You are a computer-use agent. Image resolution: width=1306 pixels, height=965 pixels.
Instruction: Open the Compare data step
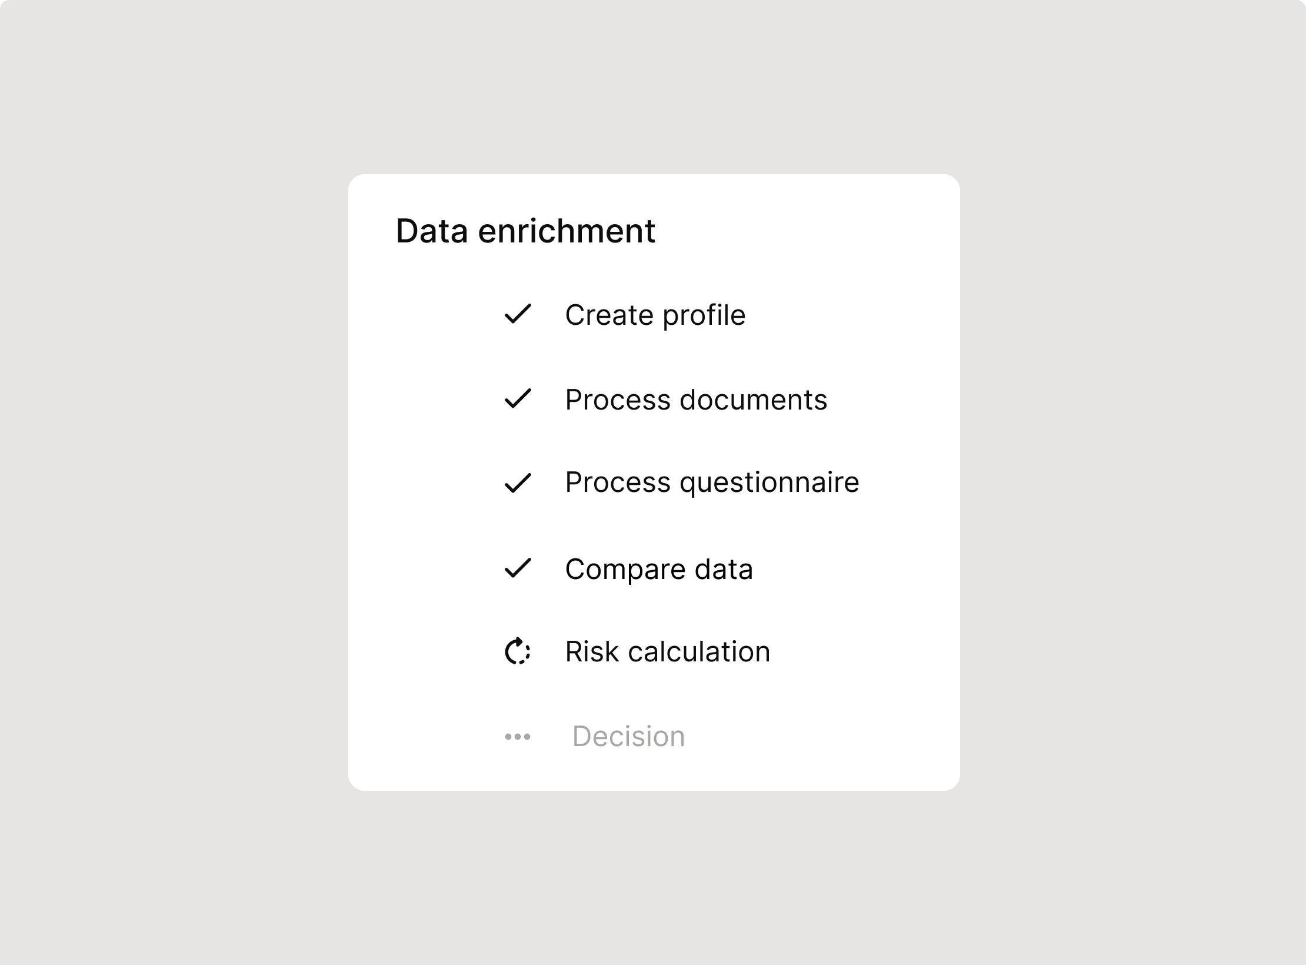pos(659,570)
